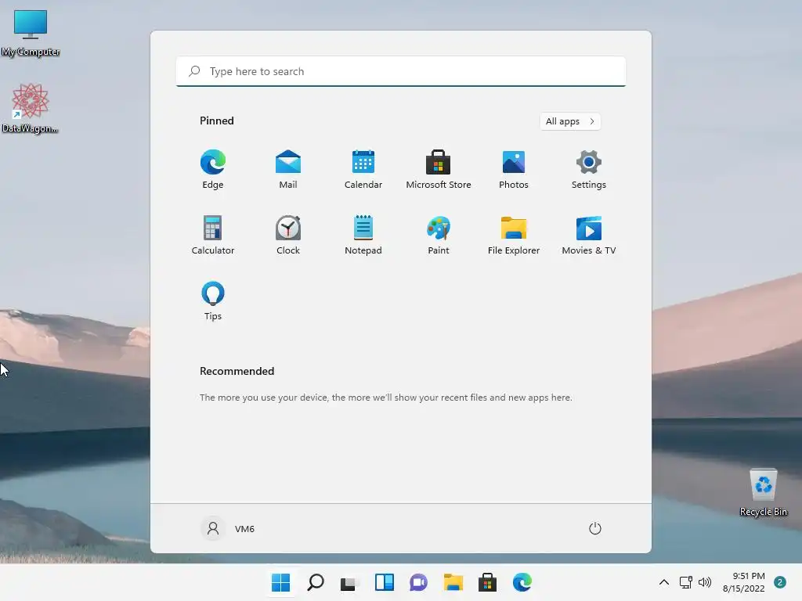
Task: Open the Calendar app
Action: pyautogui.click(x=363, y=169)
